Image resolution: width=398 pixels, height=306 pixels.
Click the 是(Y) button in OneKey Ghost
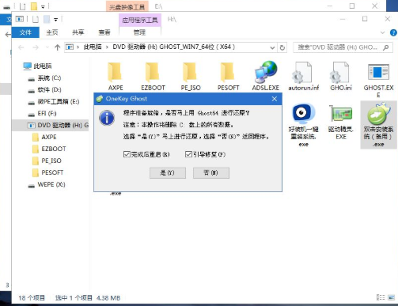(168, 172)
